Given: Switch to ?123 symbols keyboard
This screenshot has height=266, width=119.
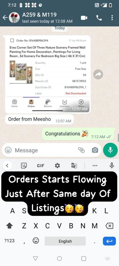Looking at the screenshot, I should point(10,241).
